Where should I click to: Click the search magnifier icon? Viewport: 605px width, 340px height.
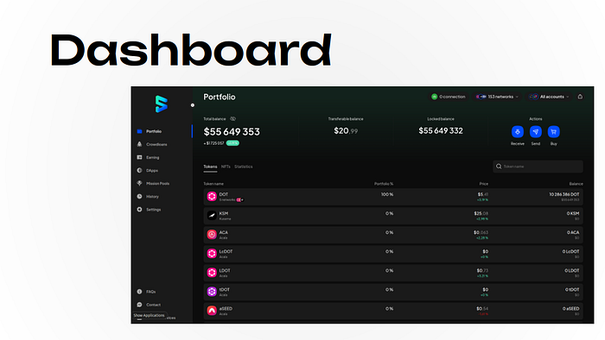point(499,167)
